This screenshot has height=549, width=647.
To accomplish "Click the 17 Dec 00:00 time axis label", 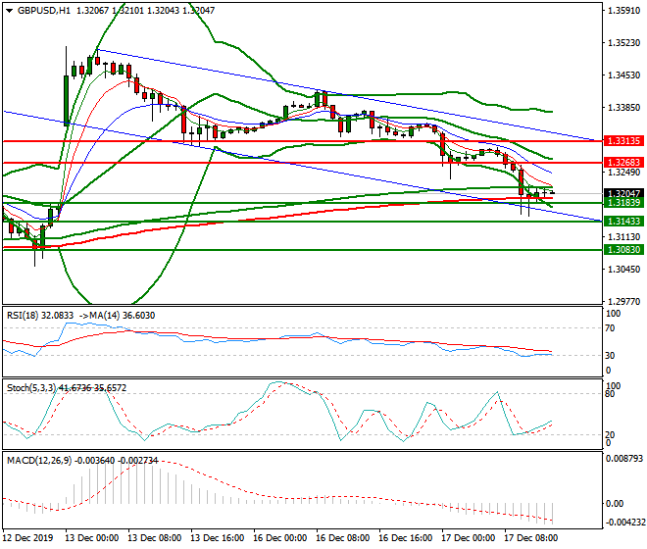I will [x=468, y=538].
